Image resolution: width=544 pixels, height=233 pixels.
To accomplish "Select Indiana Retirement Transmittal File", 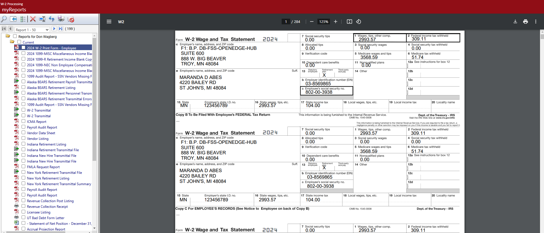I will click(x=53, y=150).
